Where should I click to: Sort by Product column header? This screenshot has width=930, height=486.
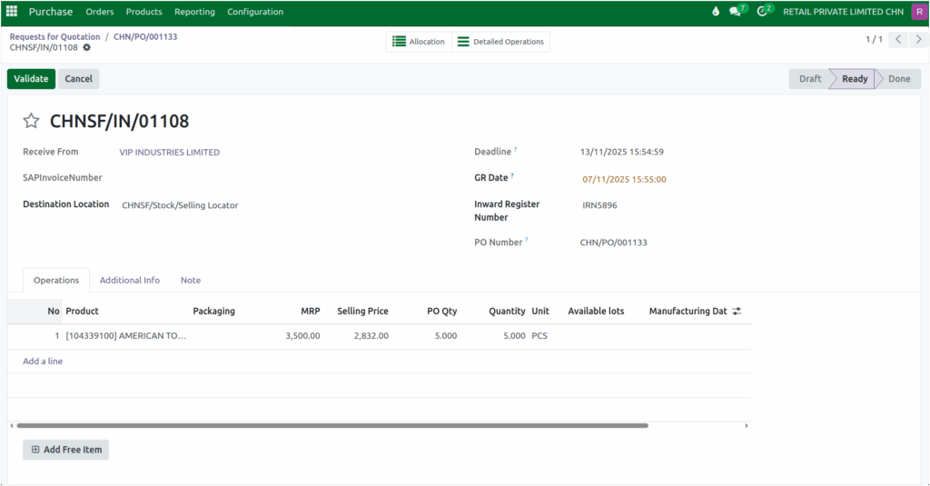(x=82, y=311)
